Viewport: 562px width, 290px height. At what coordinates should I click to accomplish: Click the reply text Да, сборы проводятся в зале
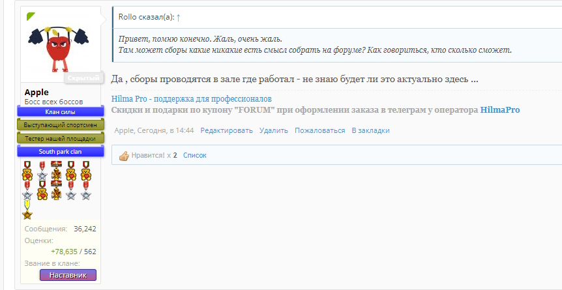[x=295, y=79]
